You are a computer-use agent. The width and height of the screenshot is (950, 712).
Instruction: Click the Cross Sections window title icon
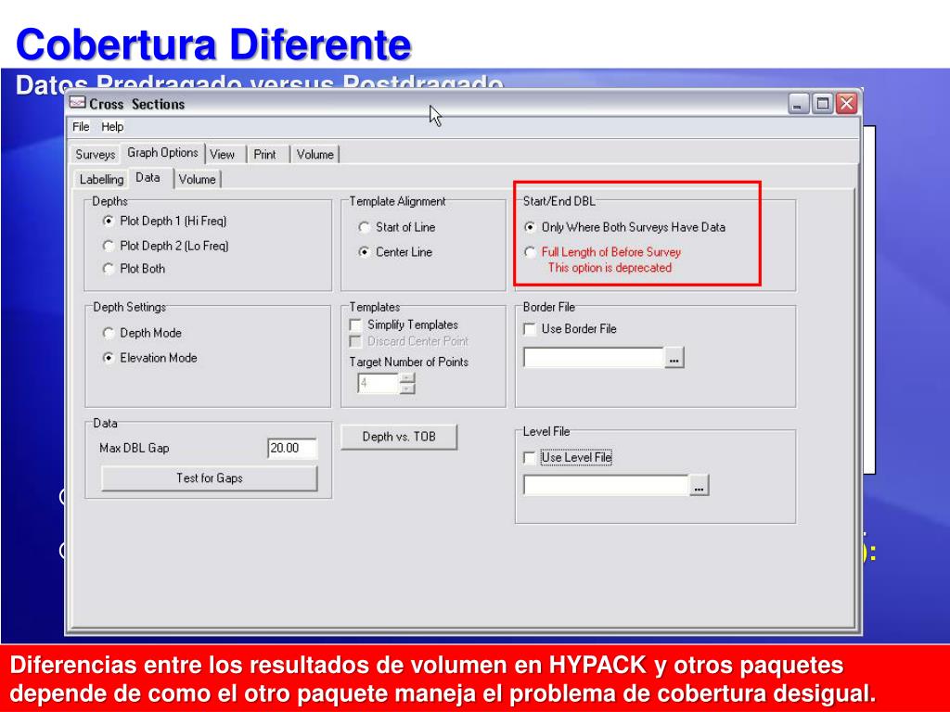pos(78,103)
